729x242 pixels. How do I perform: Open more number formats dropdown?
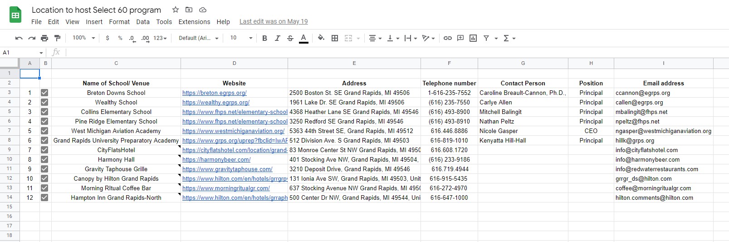tap(160, 38)
